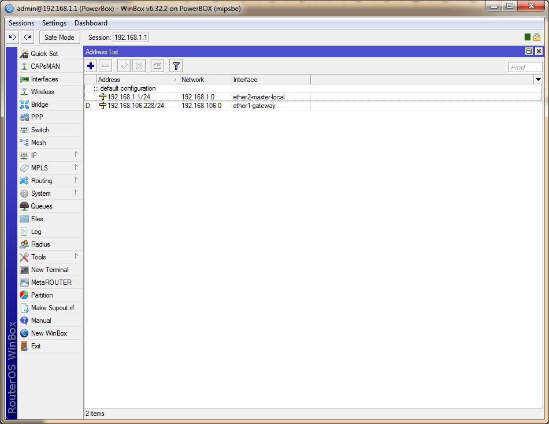Click the blue plus Add address icon

91,66
